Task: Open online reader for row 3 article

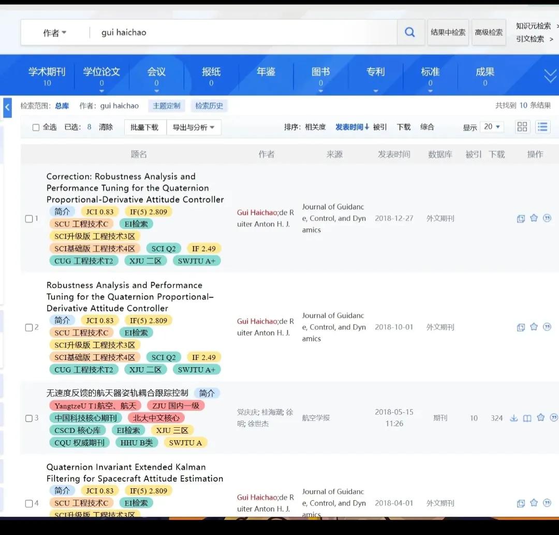Action: (x=527, y=418)
